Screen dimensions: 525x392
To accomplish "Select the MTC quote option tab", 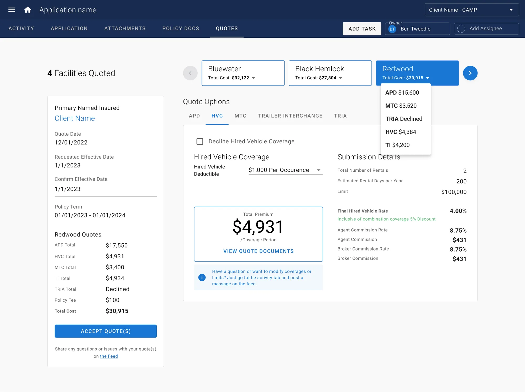I will (x=240, y=116).
